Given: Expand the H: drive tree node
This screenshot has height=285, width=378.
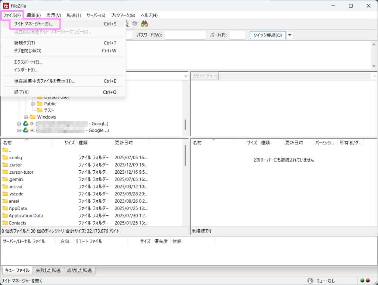Looking at the screenshot, I should point(19,131).
